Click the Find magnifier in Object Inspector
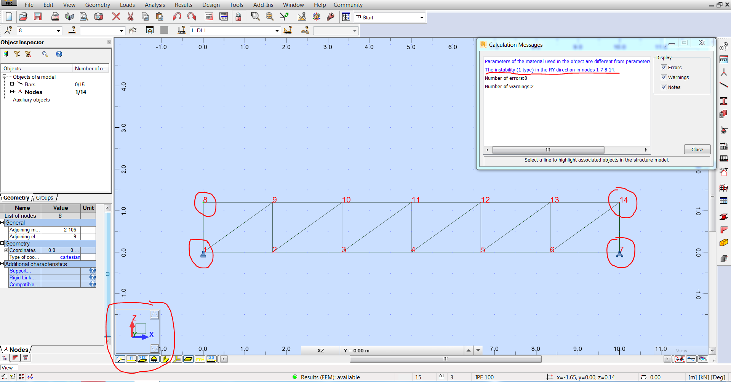 [x=45, y=54]
